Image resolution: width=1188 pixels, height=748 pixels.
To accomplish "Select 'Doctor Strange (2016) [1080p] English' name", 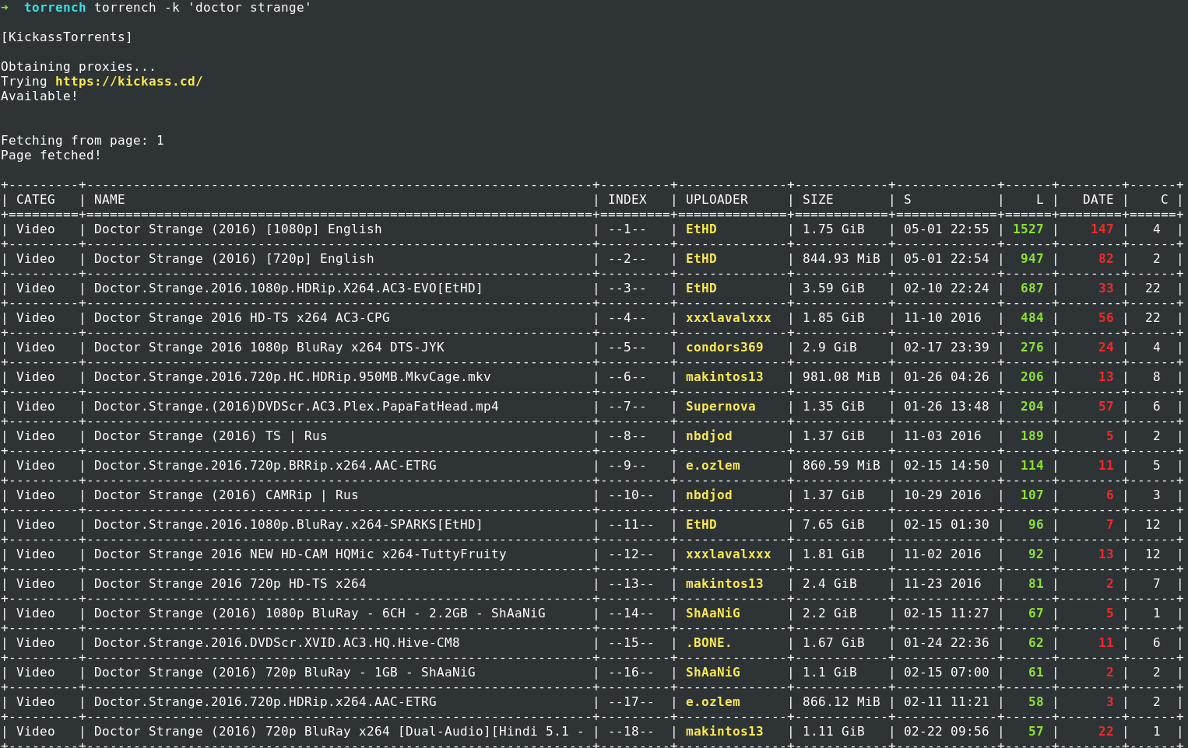I will tap(238, 229).
